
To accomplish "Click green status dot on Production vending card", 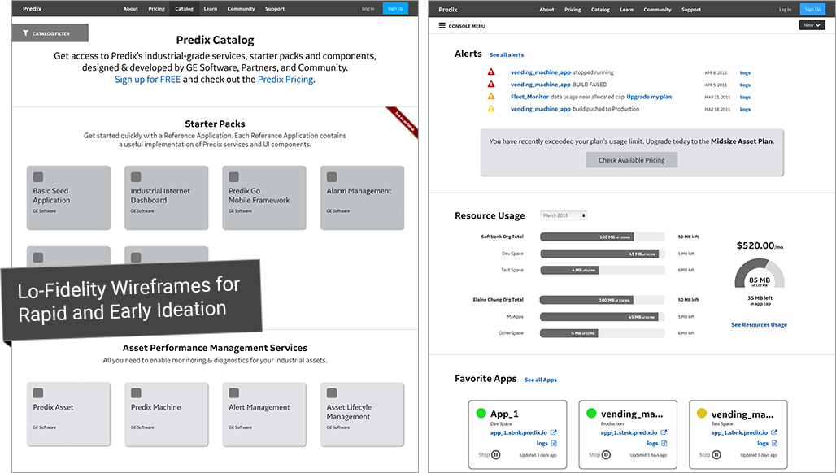I will [x=591, y=413].
